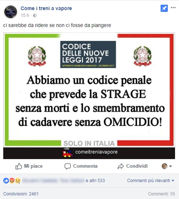This screenshot has width=179, height=199.
Task: Open Come i treni a vapore page
Action: coord(46,8)
